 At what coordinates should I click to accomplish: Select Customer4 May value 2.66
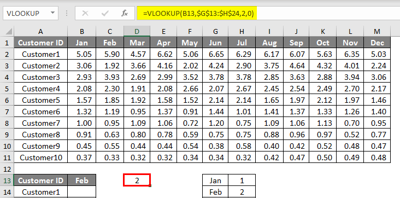tap(189, 89)
